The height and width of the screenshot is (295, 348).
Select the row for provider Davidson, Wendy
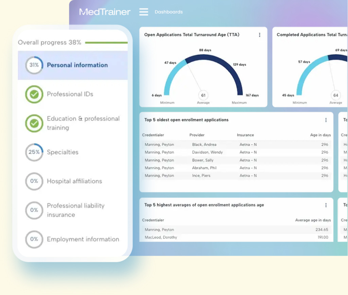(237, 152)
